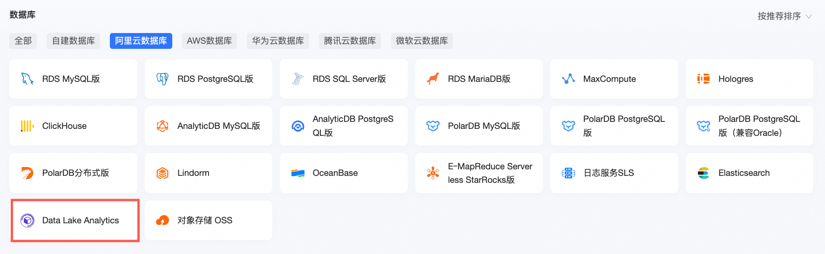Click the PolarDB MySQL版 label

pyautogui.click(x=484, y=126)
